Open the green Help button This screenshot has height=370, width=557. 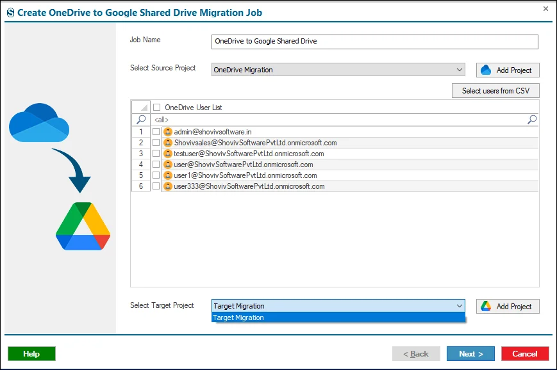pos(31,354)
